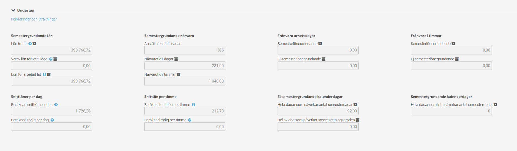Open Förklaringar och uträkningar link
517x151 pixels.
34,19
